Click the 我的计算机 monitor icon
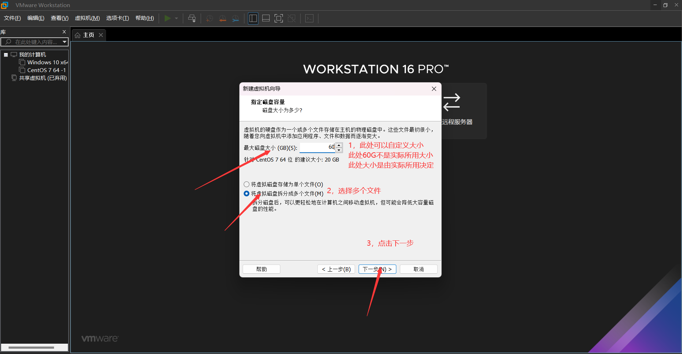 point(14,55)
